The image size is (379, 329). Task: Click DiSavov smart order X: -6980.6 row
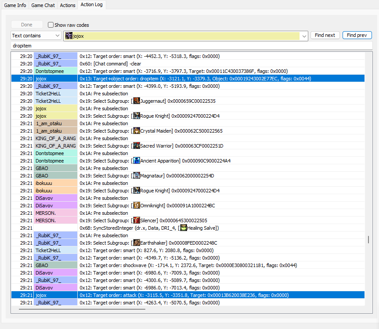[x=188, y=273]
